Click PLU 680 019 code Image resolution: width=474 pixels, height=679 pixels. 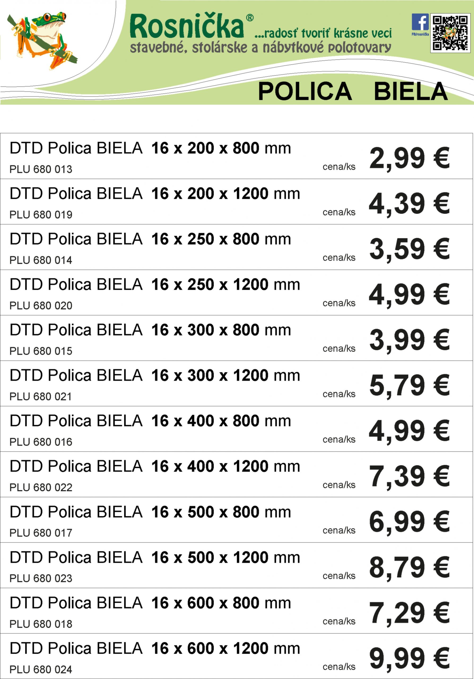pos(41,215)
